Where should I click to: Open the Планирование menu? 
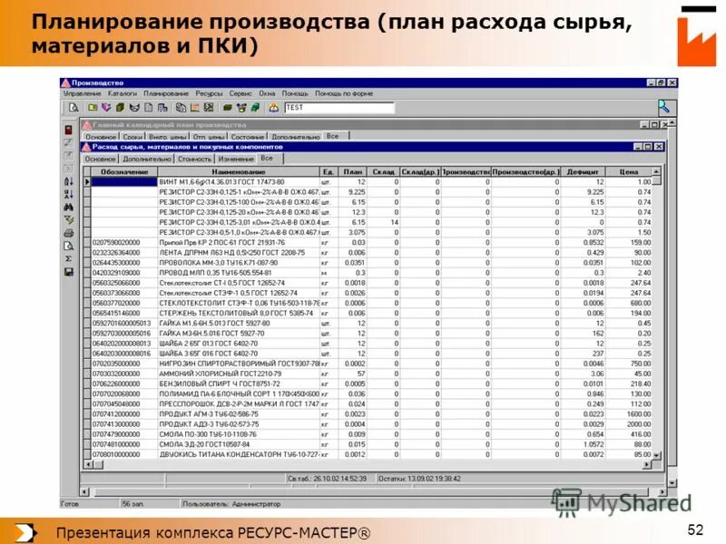pos(167,92)
